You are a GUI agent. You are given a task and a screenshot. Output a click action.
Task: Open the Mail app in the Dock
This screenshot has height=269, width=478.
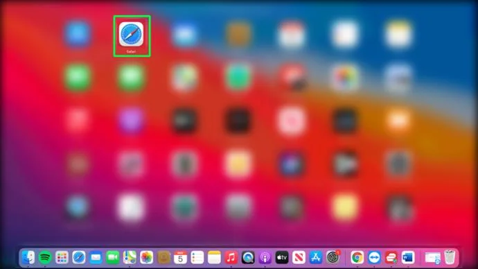[x=96, y=258]
